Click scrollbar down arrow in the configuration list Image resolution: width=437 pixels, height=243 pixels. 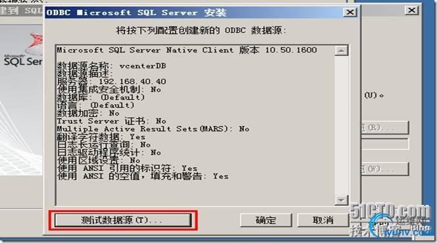pos(342,200)
